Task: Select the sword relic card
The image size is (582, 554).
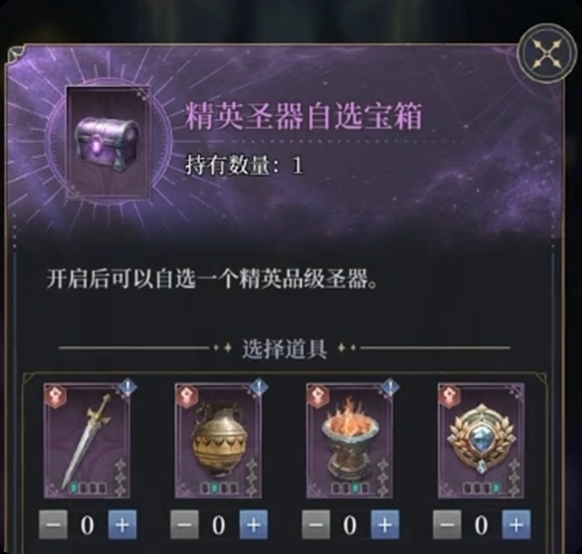Action: pos(87,441)
